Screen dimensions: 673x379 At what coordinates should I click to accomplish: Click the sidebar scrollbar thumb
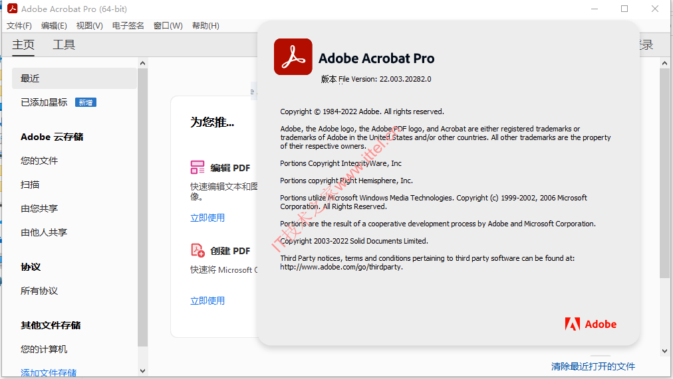142,207
